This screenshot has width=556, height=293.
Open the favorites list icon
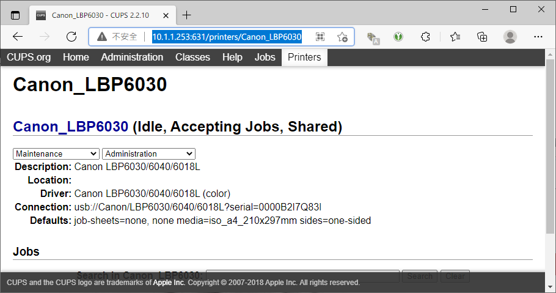tap(455, 37)
